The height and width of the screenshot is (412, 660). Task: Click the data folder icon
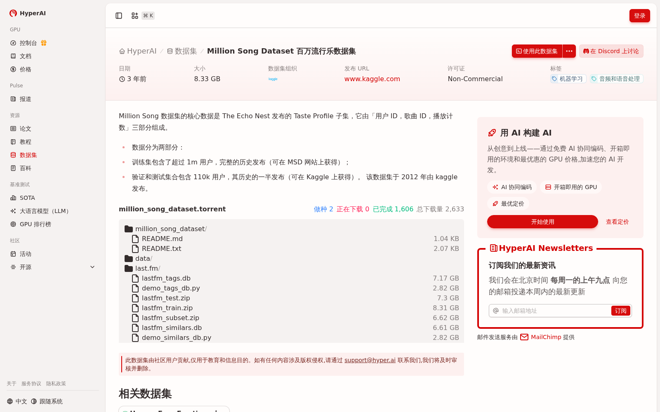(x=129, y=259)
